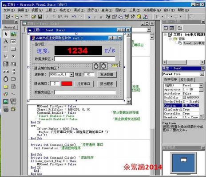Screen dimensions: 206x177
Task: Open the 工程(P) menu
Action: pos(51,10)
